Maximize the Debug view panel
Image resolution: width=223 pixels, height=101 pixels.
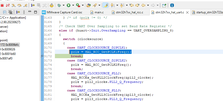36,12
